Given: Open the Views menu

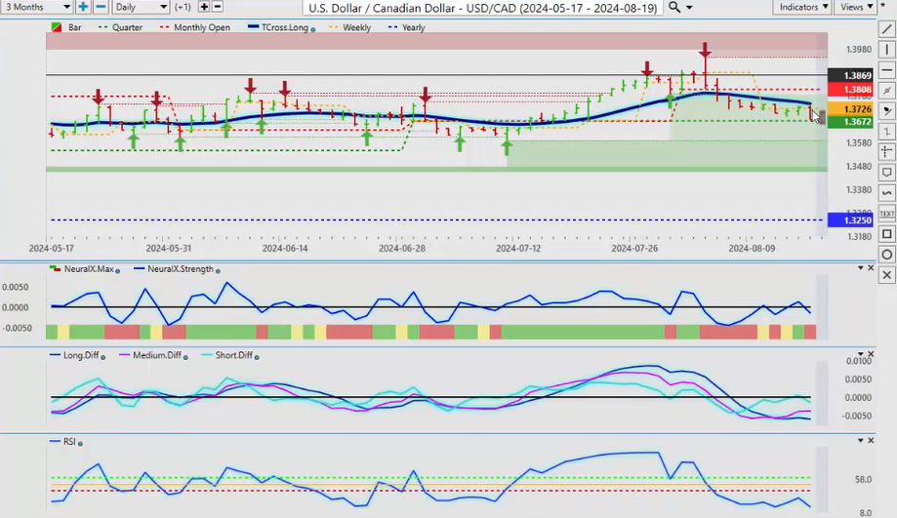Looking at the screenshot, I should (x=857, y=7).
